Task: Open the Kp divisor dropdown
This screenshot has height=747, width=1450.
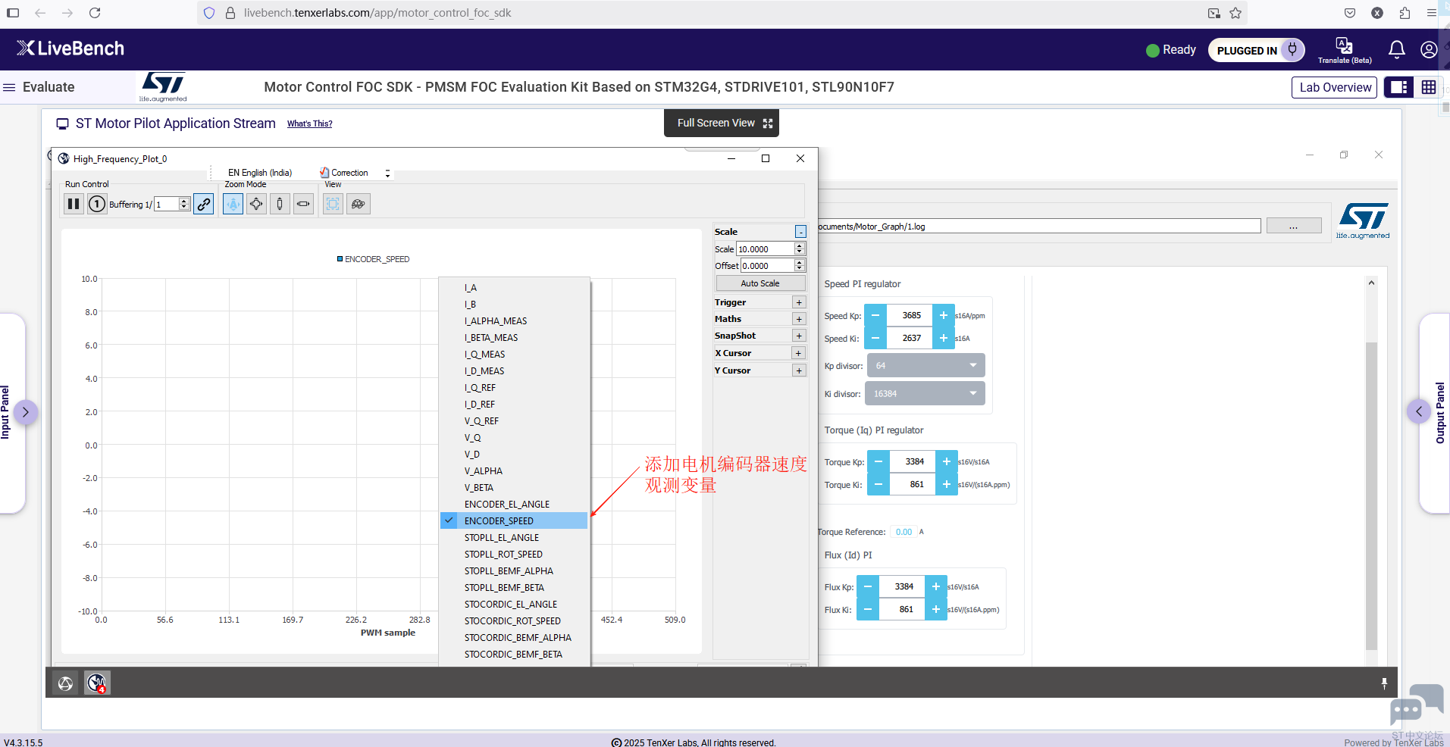Action: click(x=926, y=365)
